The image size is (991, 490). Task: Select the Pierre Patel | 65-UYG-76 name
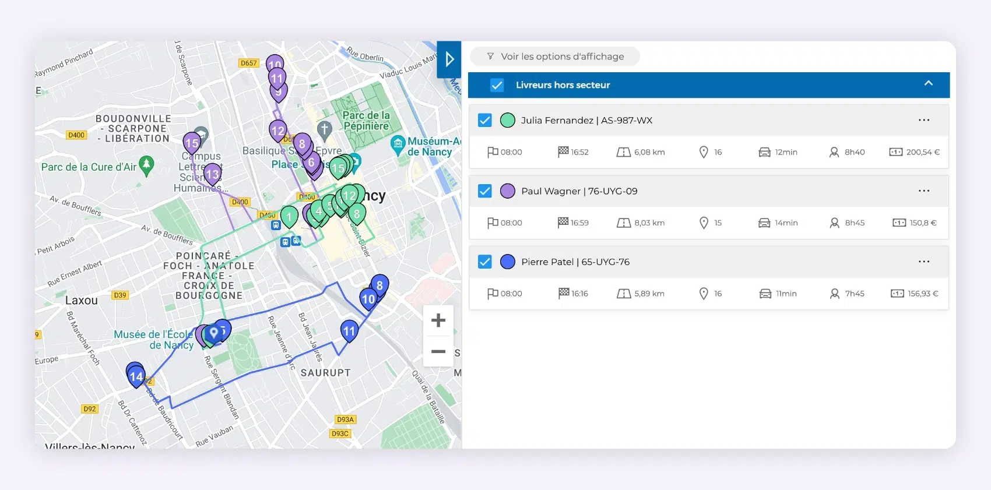575,262
